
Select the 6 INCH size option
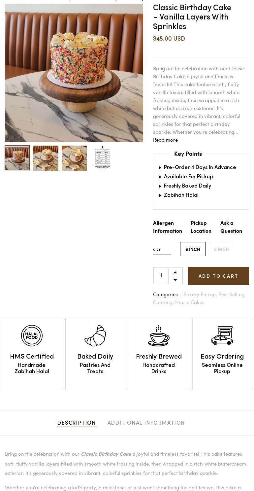point(193,249)
